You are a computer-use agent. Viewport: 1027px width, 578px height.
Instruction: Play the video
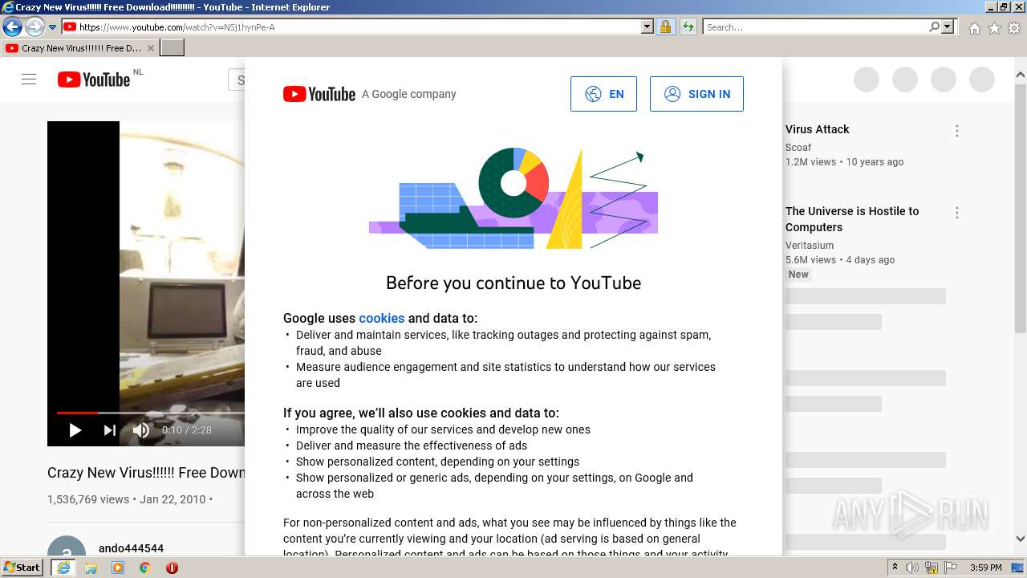pyautogui.click(x=75, y=430)
